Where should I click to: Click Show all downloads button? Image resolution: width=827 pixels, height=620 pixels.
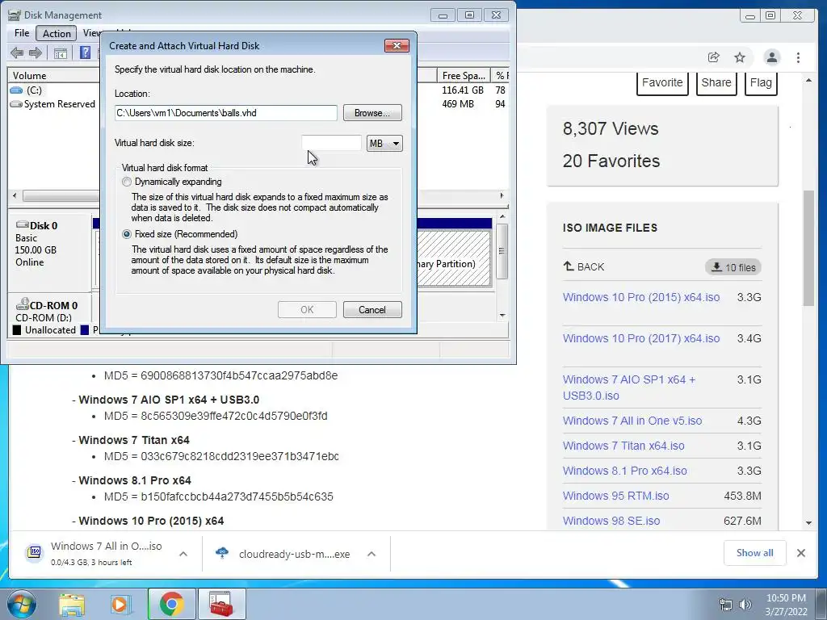coord(755,552)
